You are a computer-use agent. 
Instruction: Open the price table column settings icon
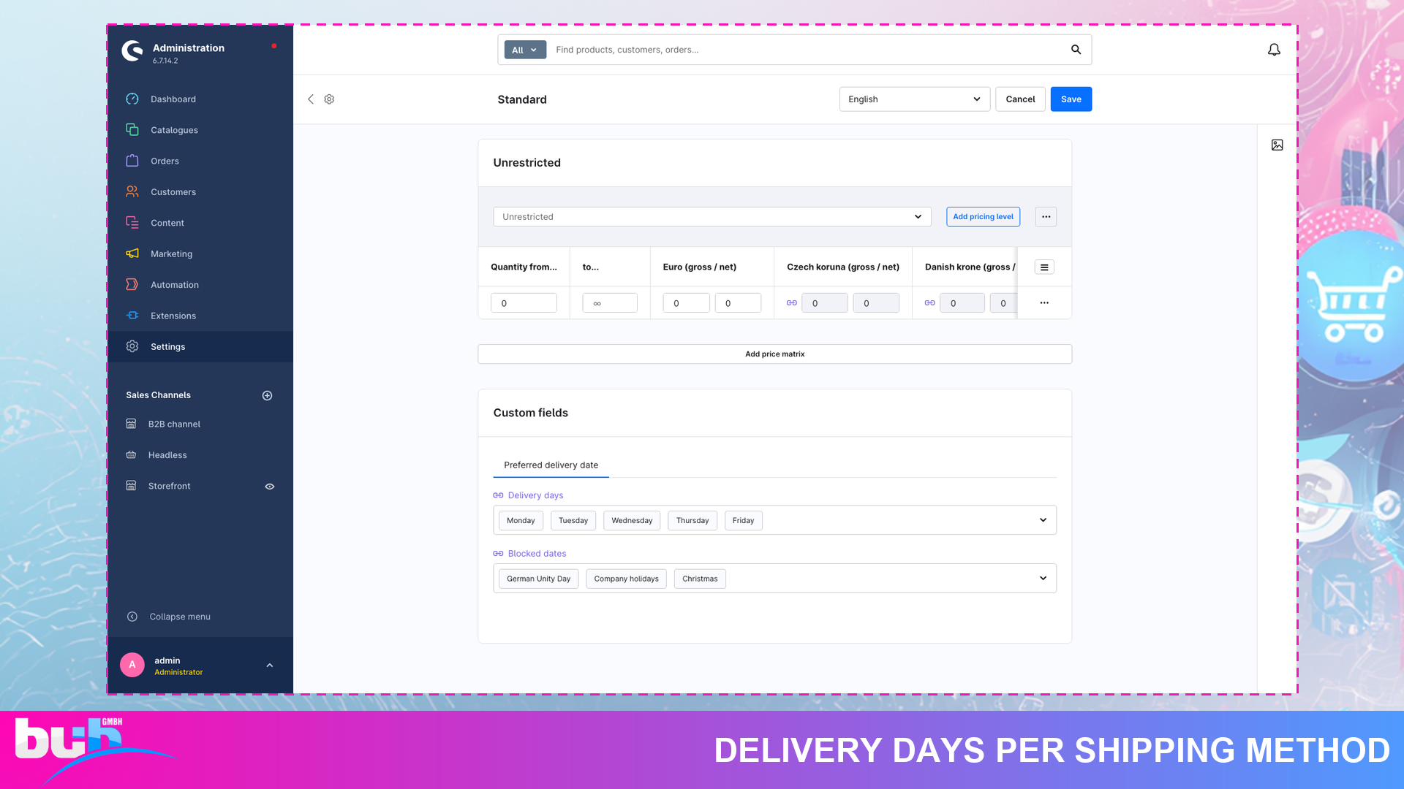tap(1044, 267)
